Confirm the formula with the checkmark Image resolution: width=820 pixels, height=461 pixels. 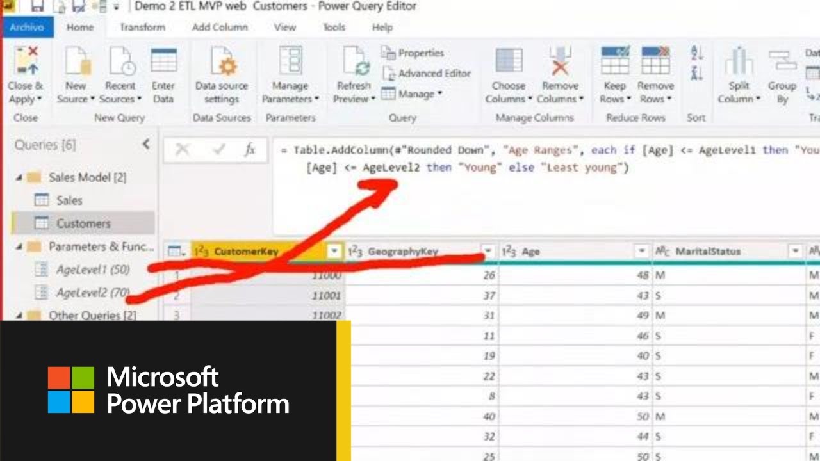(218, 150)
